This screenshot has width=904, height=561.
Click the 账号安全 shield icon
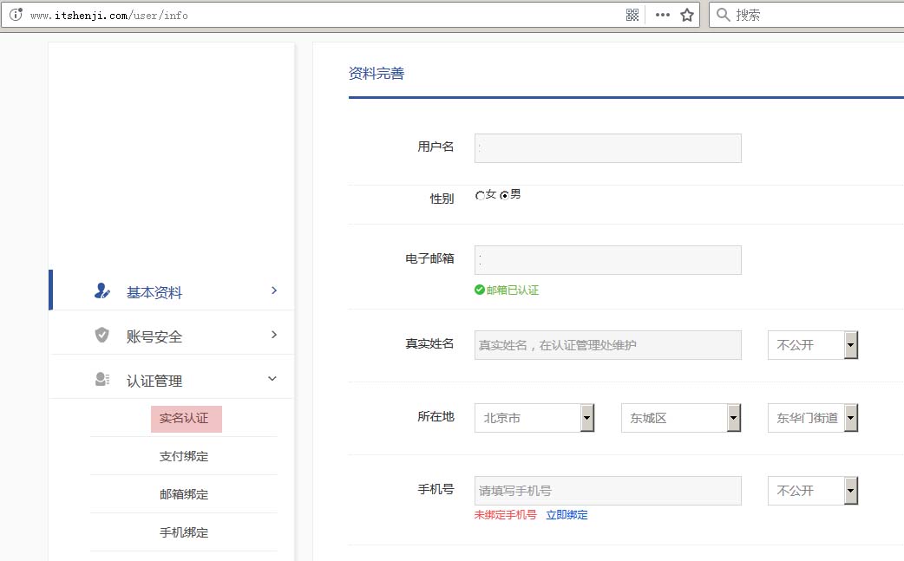(102, 336)
